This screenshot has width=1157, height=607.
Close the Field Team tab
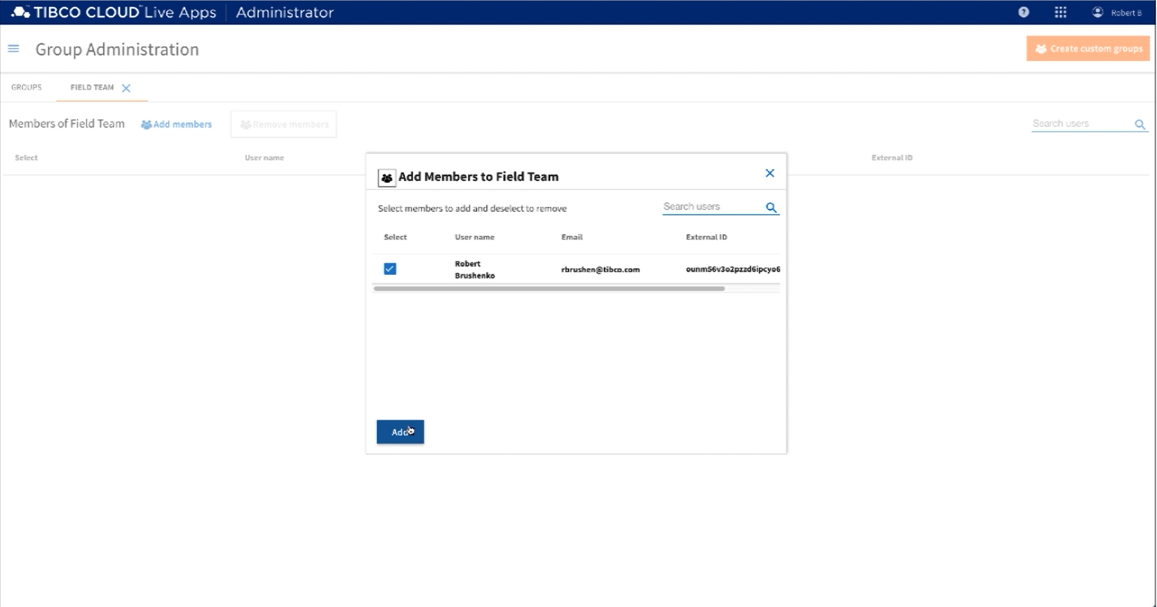point(126,88)
